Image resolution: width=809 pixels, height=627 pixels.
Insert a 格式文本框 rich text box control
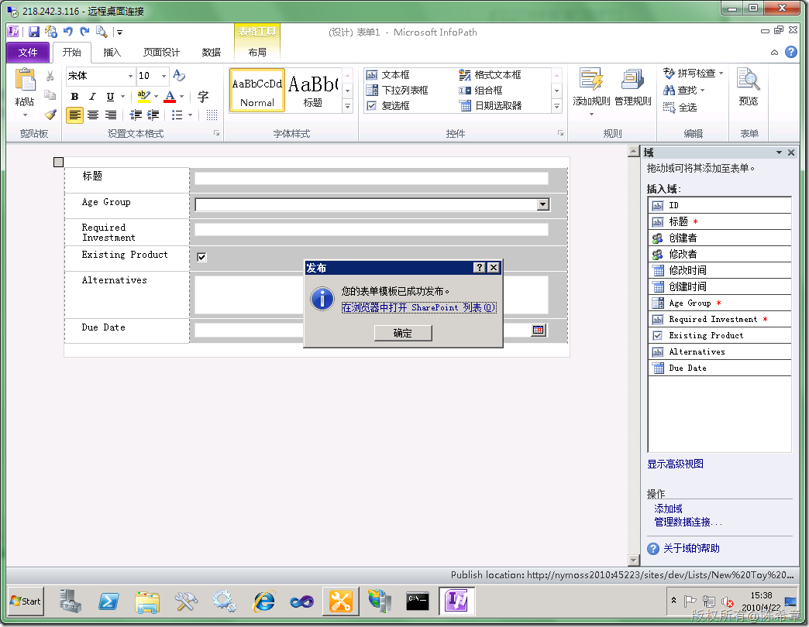coord(491,75)
